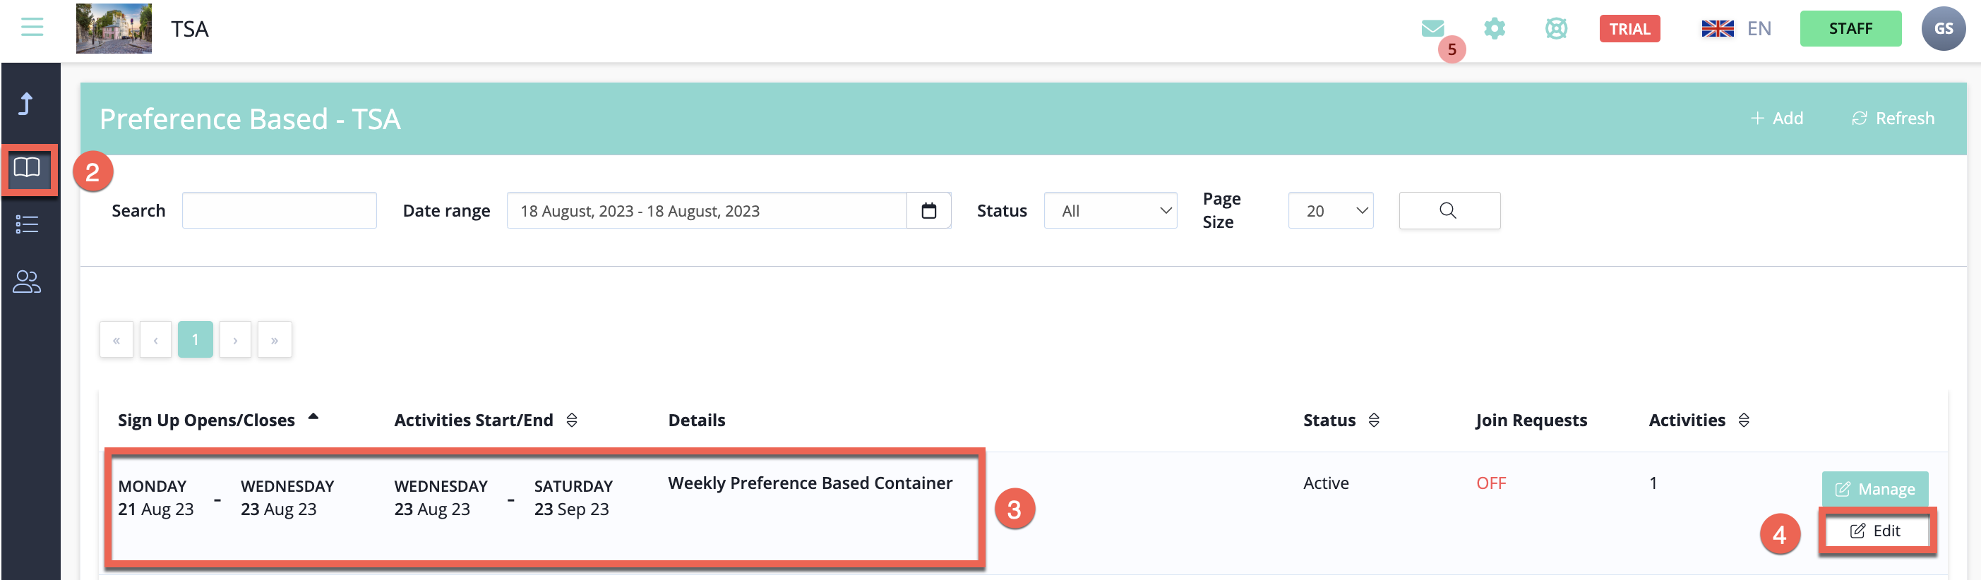Click the Edit button
1981x580 pixels.
pos(1876,531)
